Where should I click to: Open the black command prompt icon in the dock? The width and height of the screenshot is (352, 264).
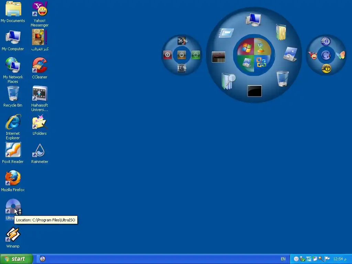254,91
